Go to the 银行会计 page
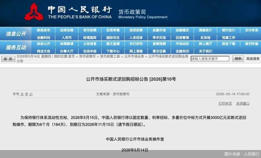 (228, 30)
